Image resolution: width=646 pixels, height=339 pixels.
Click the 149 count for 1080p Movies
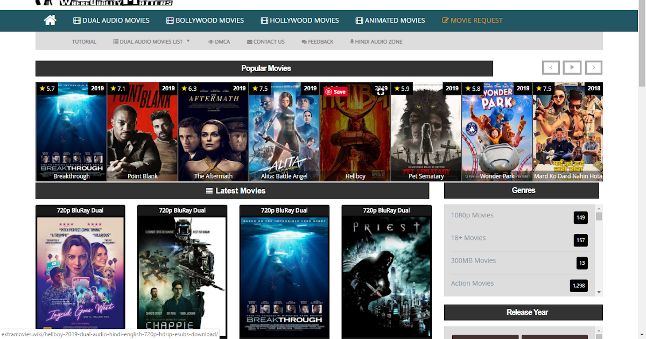click(580, 218)
